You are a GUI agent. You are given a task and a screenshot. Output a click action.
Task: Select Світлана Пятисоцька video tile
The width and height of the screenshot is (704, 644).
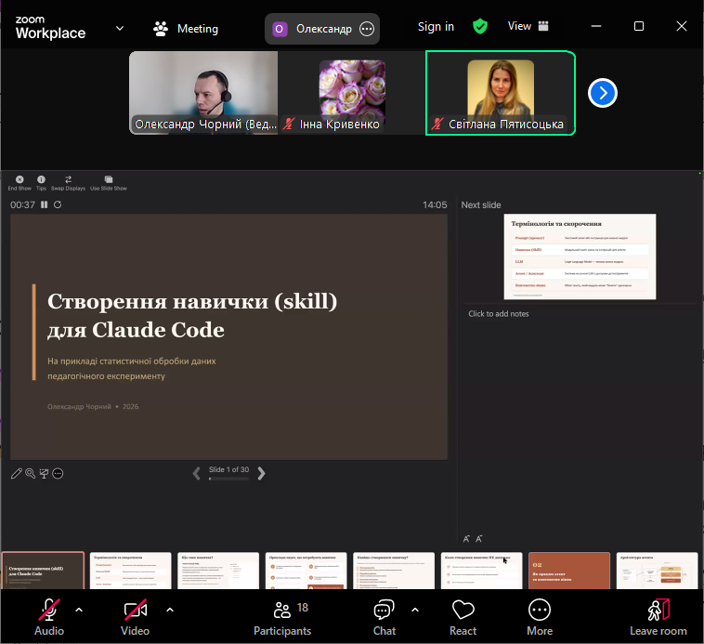pos(500,93)
